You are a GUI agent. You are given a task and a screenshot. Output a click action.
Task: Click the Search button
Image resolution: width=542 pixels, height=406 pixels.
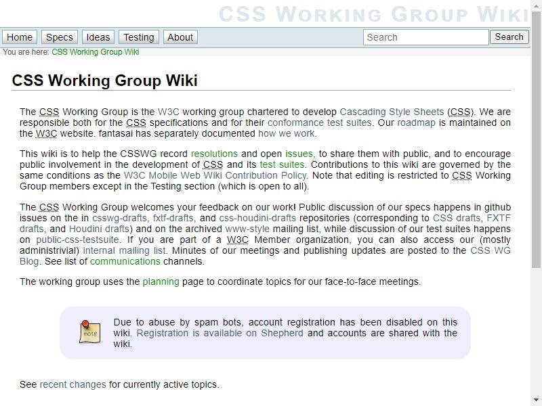coord(509,37)
